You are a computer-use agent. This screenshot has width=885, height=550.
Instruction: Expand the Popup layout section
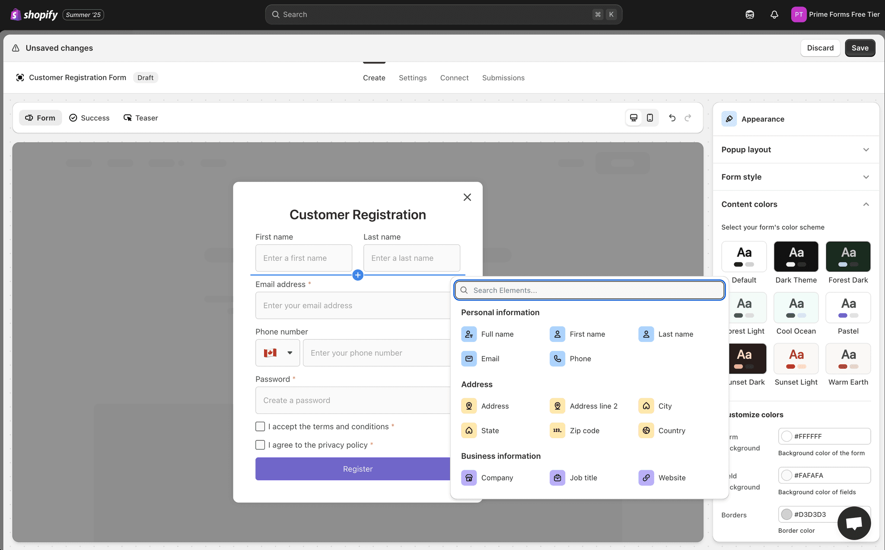[796, 150]
